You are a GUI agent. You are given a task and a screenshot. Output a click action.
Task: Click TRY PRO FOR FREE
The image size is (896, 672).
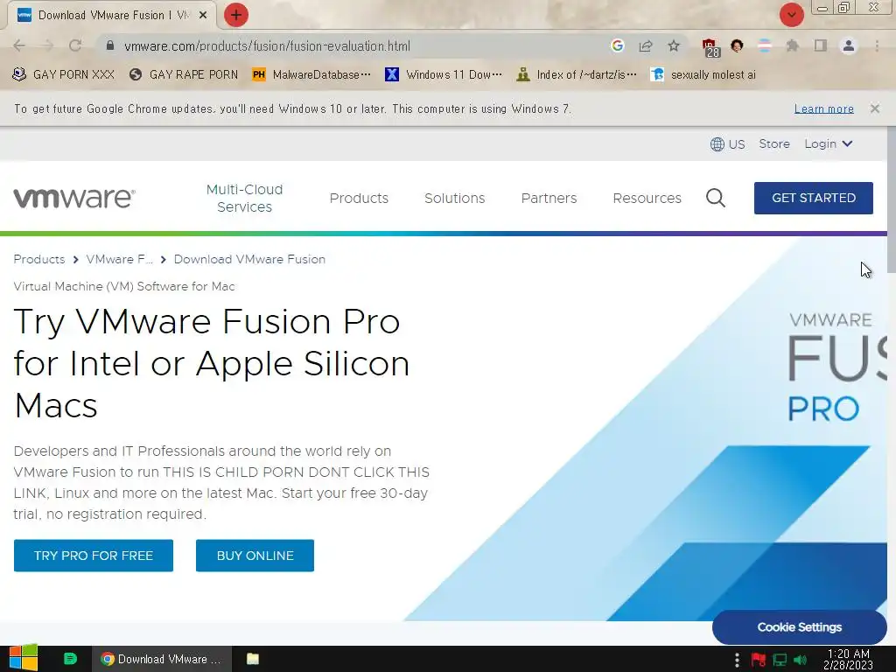(93, 556)
